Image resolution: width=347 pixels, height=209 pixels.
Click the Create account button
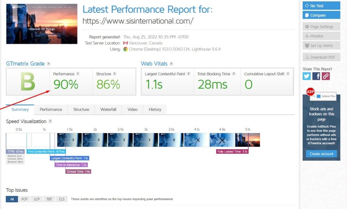pos(321,154)
